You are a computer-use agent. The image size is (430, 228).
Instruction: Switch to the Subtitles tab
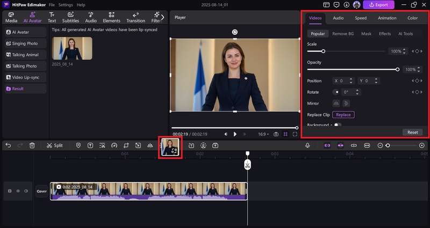tap(70, 18)
